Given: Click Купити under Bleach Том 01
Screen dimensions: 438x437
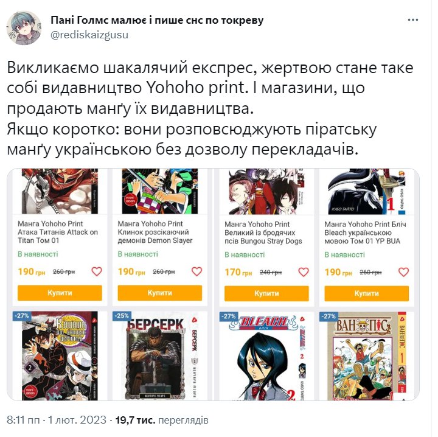Looking at the screenshot, I should point(366,293).
